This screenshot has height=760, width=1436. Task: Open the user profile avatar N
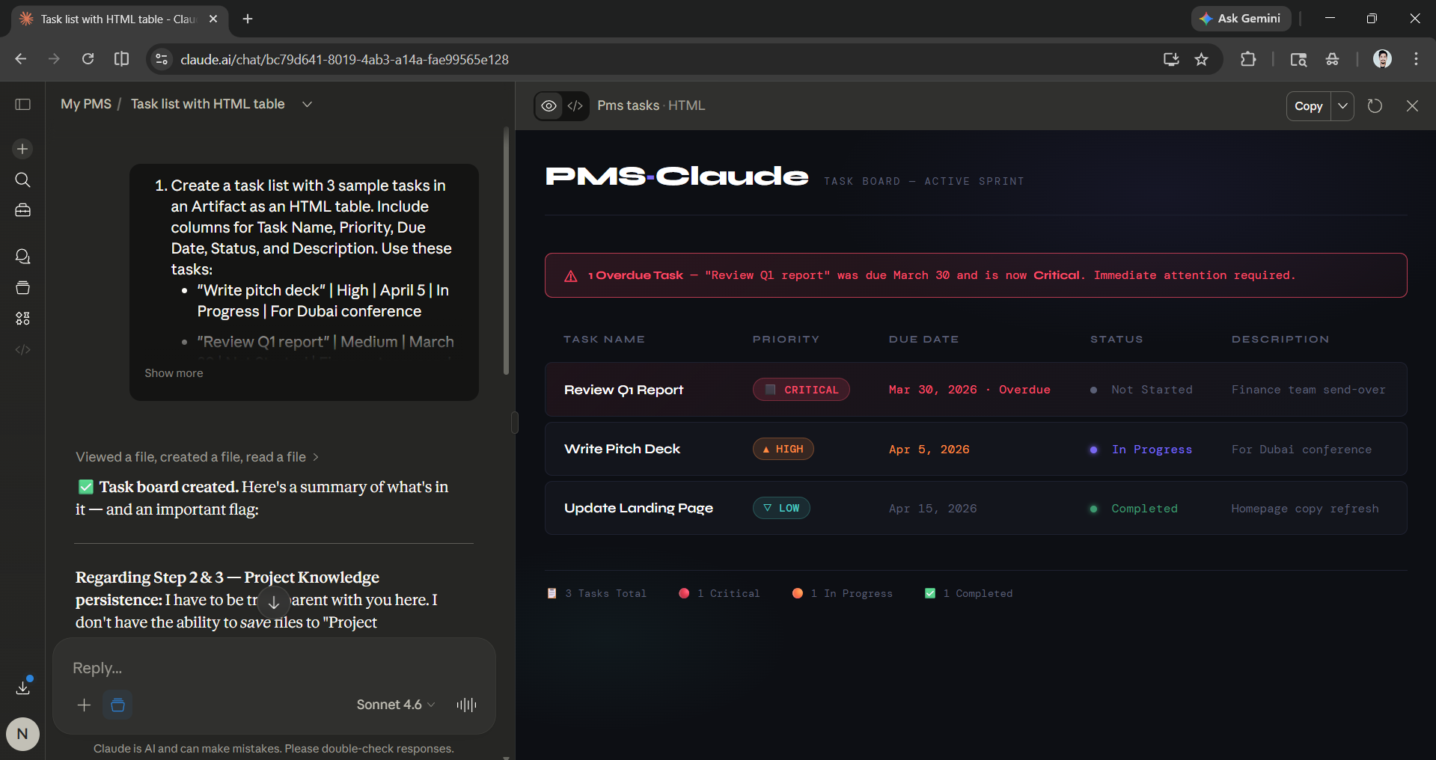click(22, 734)
